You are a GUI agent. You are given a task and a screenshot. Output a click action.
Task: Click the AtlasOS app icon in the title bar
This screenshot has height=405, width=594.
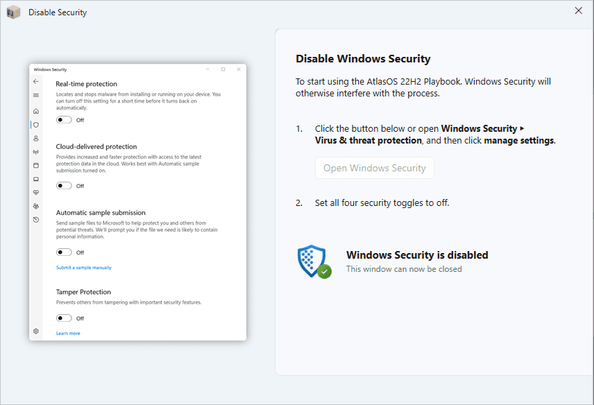[13, 12]
